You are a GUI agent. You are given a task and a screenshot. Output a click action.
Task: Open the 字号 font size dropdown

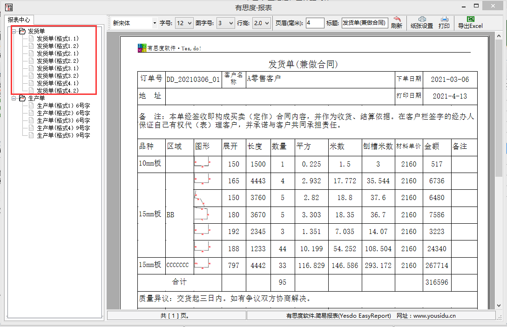(x=189, y=23)
